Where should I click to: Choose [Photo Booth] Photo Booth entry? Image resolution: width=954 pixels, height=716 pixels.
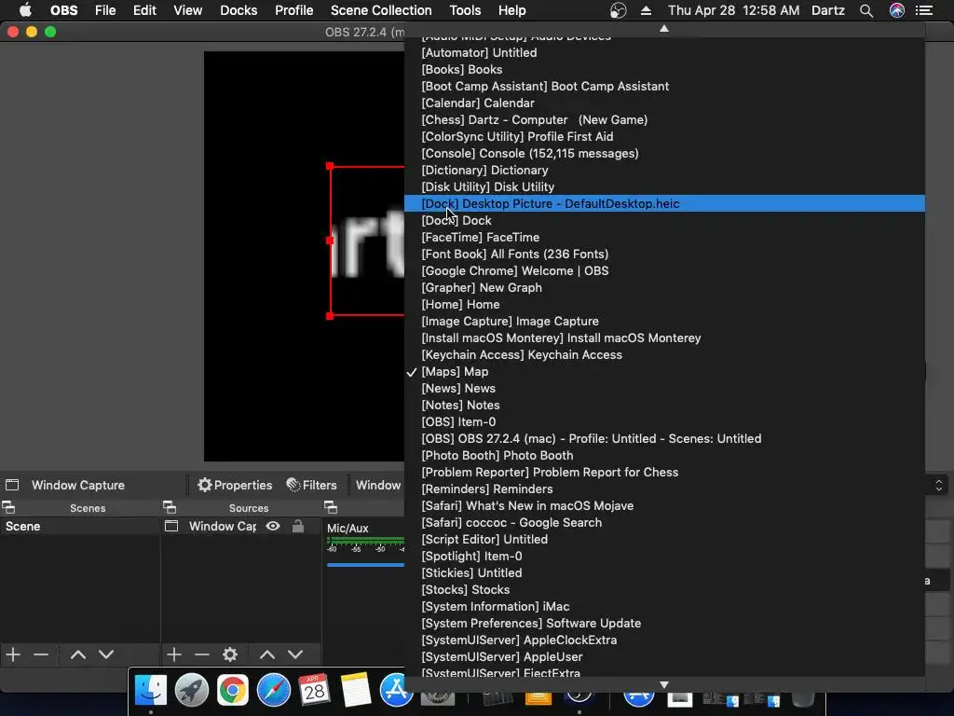(664, 455)
